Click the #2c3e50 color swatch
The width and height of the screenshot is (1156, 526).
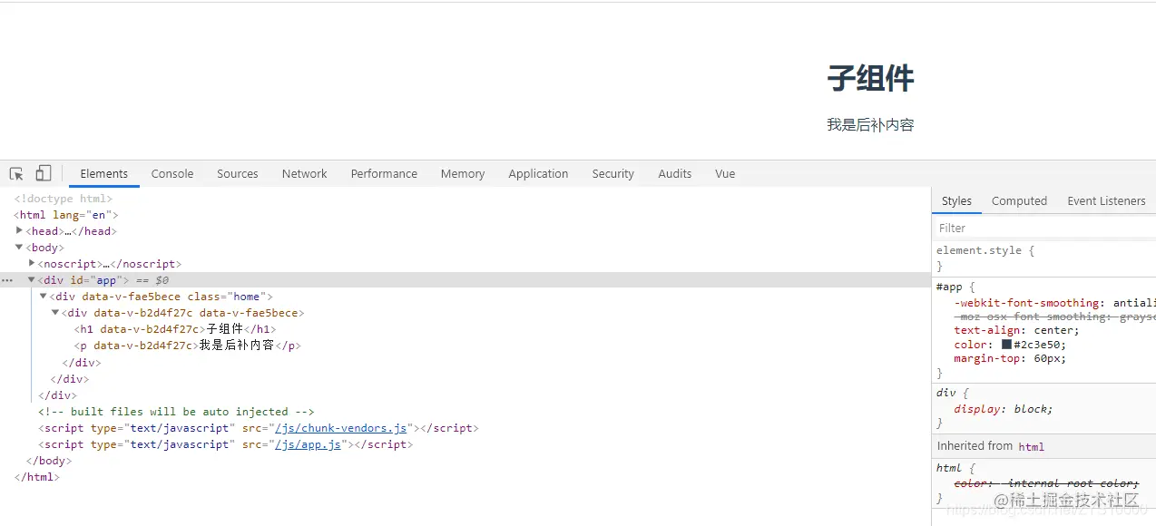[x=1006, y=345]
